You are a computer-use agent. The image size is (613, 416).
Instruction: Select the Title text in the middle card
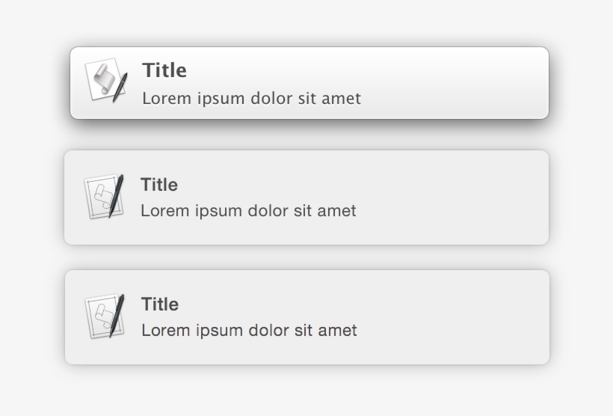pos(159,185)
